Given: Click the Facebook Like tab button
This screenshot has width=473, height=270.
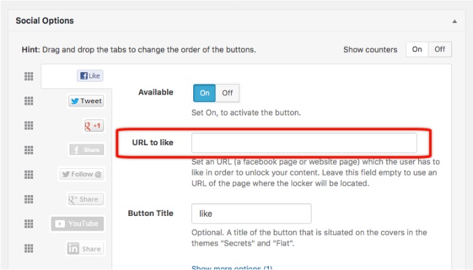Looking at the screenshot, I should pos(90,76).
